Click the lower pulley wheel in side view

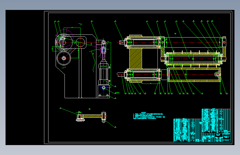pyautogui.click(x=64, y=58)
